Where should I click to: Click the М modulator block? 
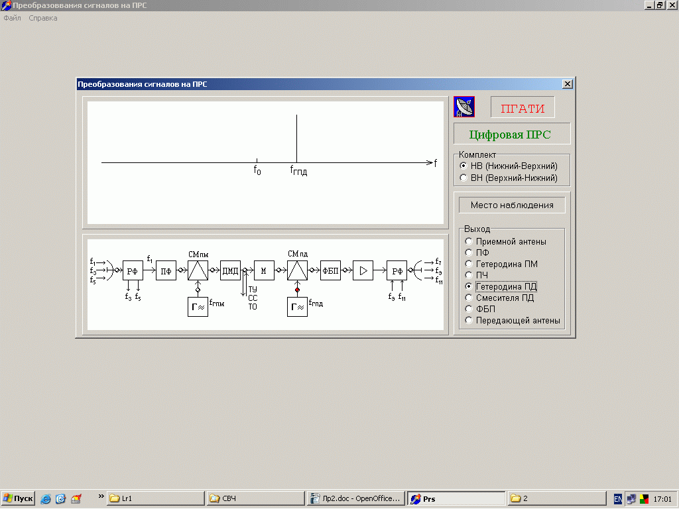(264, 270)
